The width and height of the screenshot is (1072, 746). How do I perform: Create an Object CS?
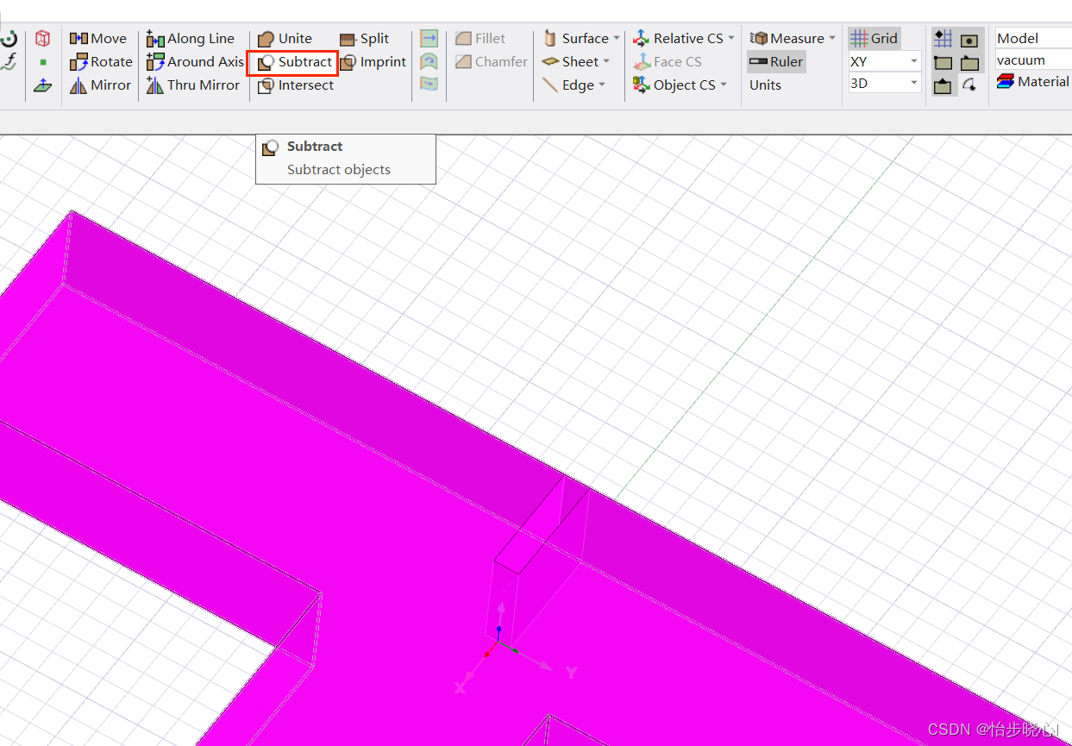[674, 85]
